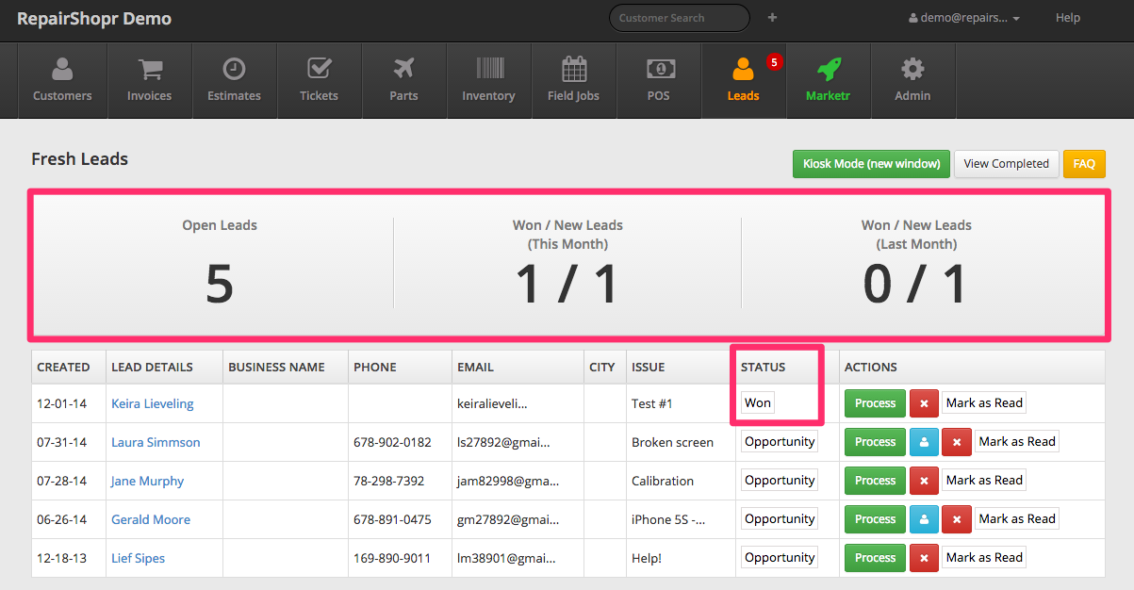The width and height of the screenshot is (1134, 590).
Task: Expand the demo@repairs account dropdown
Action: click(x=963, y=18)
